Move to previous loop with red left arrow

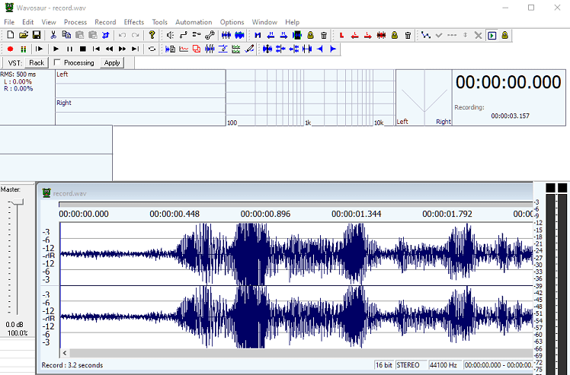(x=355, y=35)
